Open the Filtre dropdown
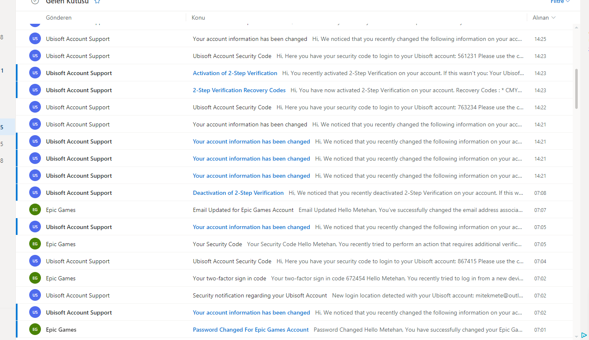Viewport: 589px width, 340px height. click(x=560, y=2)
